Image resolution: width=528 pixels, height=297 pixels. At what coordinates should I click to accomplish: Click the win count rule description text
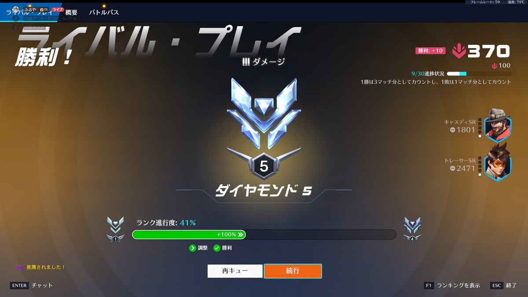[x=436, y=82]
